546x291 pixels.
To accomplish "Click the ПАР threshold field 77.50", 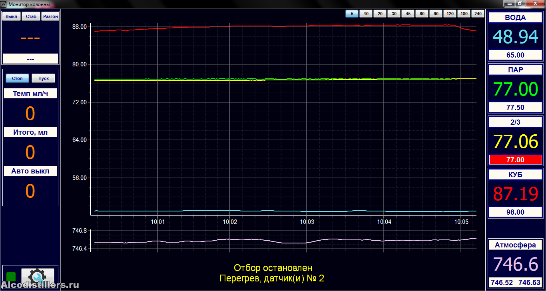I will point(515,108).
